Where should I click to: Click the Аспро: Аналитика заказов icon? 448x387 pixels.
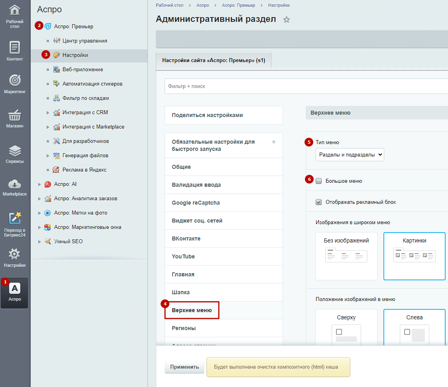click(x=48, y=198)
